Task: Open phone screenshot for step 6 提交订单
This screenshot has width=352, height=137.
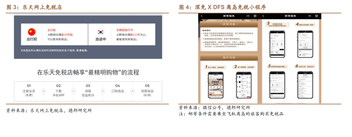Action: 305,84
